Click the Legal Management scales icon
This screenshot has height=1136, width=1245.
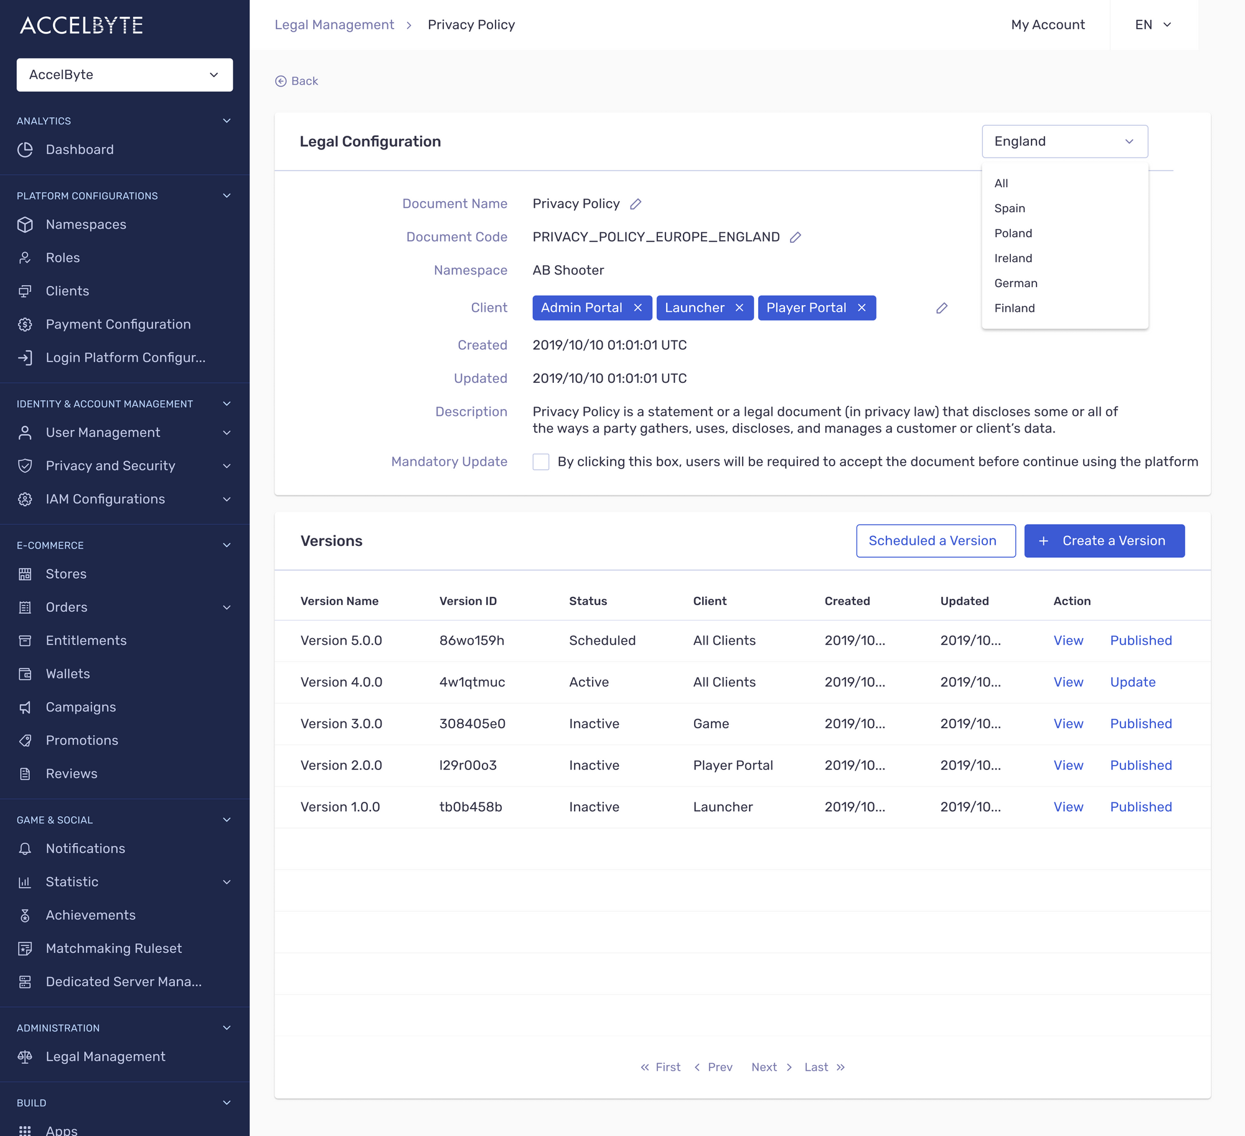(x=25, y=1056)
